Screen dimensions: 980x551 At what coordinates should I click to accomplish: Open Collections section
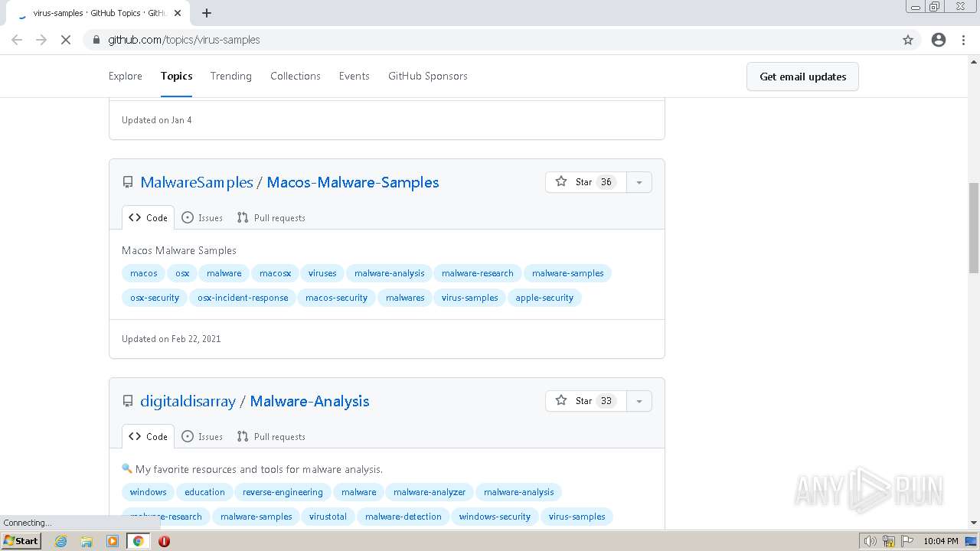296,76
